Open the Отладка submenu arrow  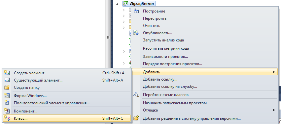[x=274, y=110]
